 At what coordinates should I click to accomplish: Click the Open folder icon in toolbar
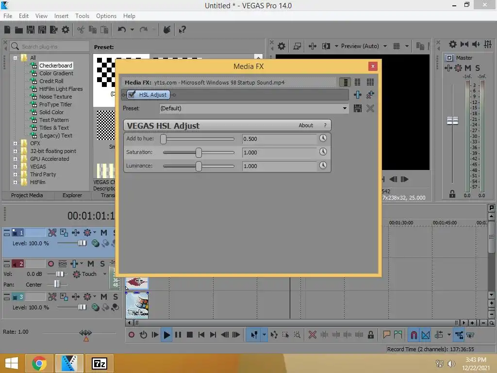point(19,30)
